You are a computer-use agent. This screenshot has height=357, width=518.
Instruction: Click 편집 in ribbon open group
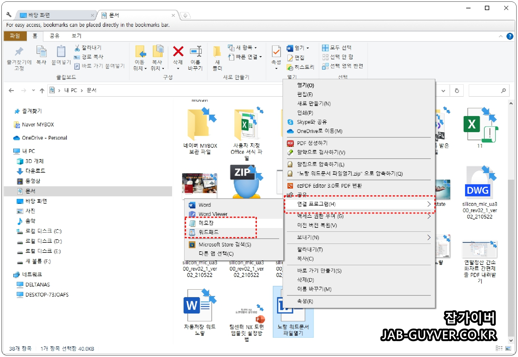pos(296,58)
